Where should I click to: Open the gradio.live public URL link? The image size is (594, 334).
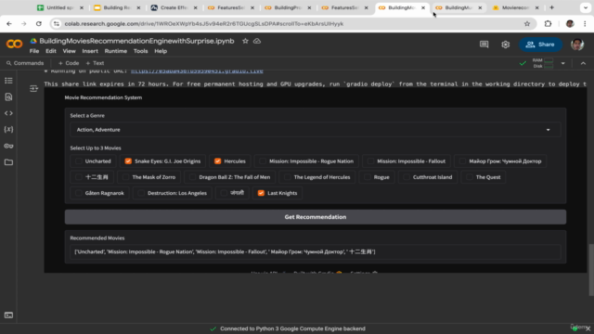197,71
